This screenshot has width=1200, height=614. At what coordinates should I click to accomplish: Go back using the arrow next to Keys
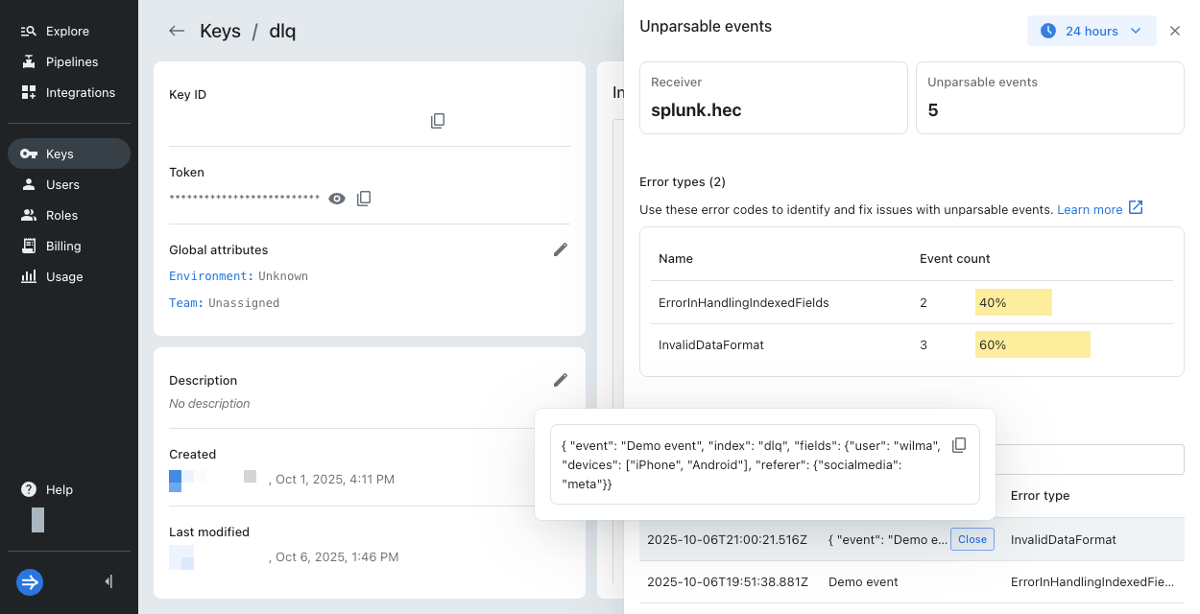click(x=177, y=31)
